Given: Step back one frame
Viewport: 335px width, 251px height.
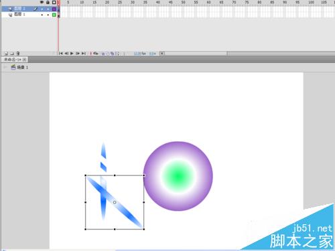Looking at the screenshot, I should pos(66,54).
